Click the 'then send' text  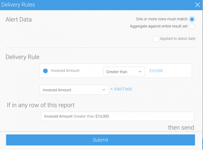click(181, 128)
